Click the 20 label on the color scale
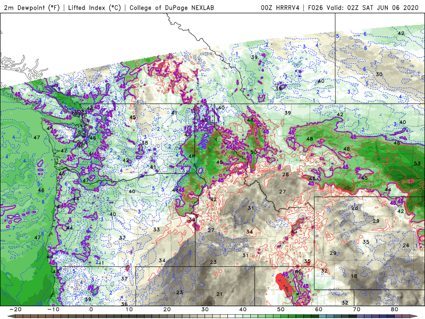This screenshot has width=425, height=319. point(167,309)
